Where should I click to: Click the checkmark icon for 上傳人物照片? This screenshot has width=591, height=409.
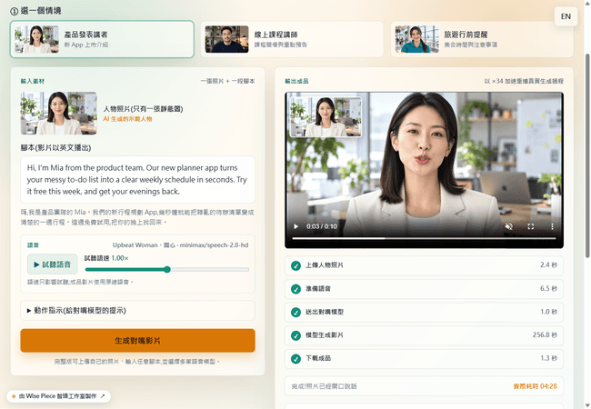click(295, 265)
